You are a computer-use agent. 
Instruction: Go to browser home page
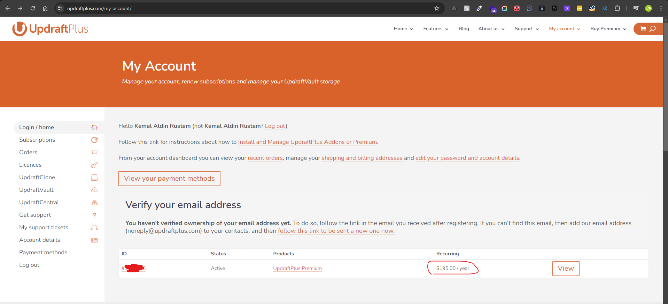coord(45,8)
